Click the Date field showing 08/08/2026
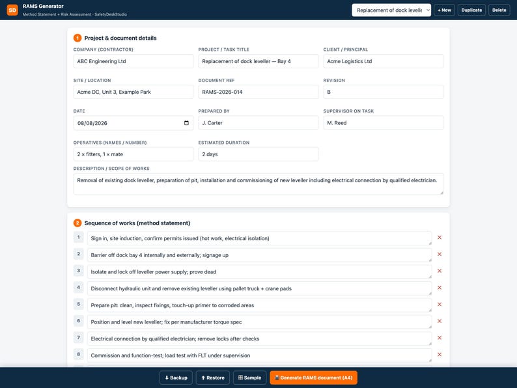The height and width of the screenshot is (388, 517). (133, 123)
